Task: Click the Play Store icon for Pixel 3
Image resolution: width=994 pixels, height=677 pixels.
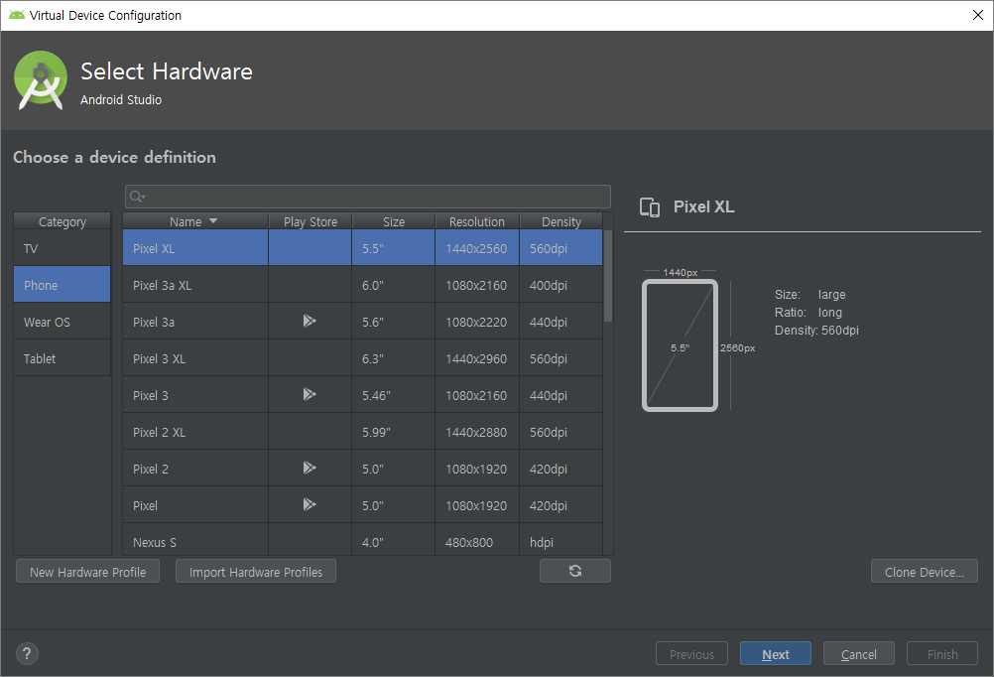Action: pos(310,395)
